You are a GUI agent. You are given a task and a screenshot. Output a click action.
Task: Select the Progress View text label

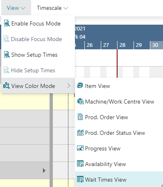coord(103,148)
